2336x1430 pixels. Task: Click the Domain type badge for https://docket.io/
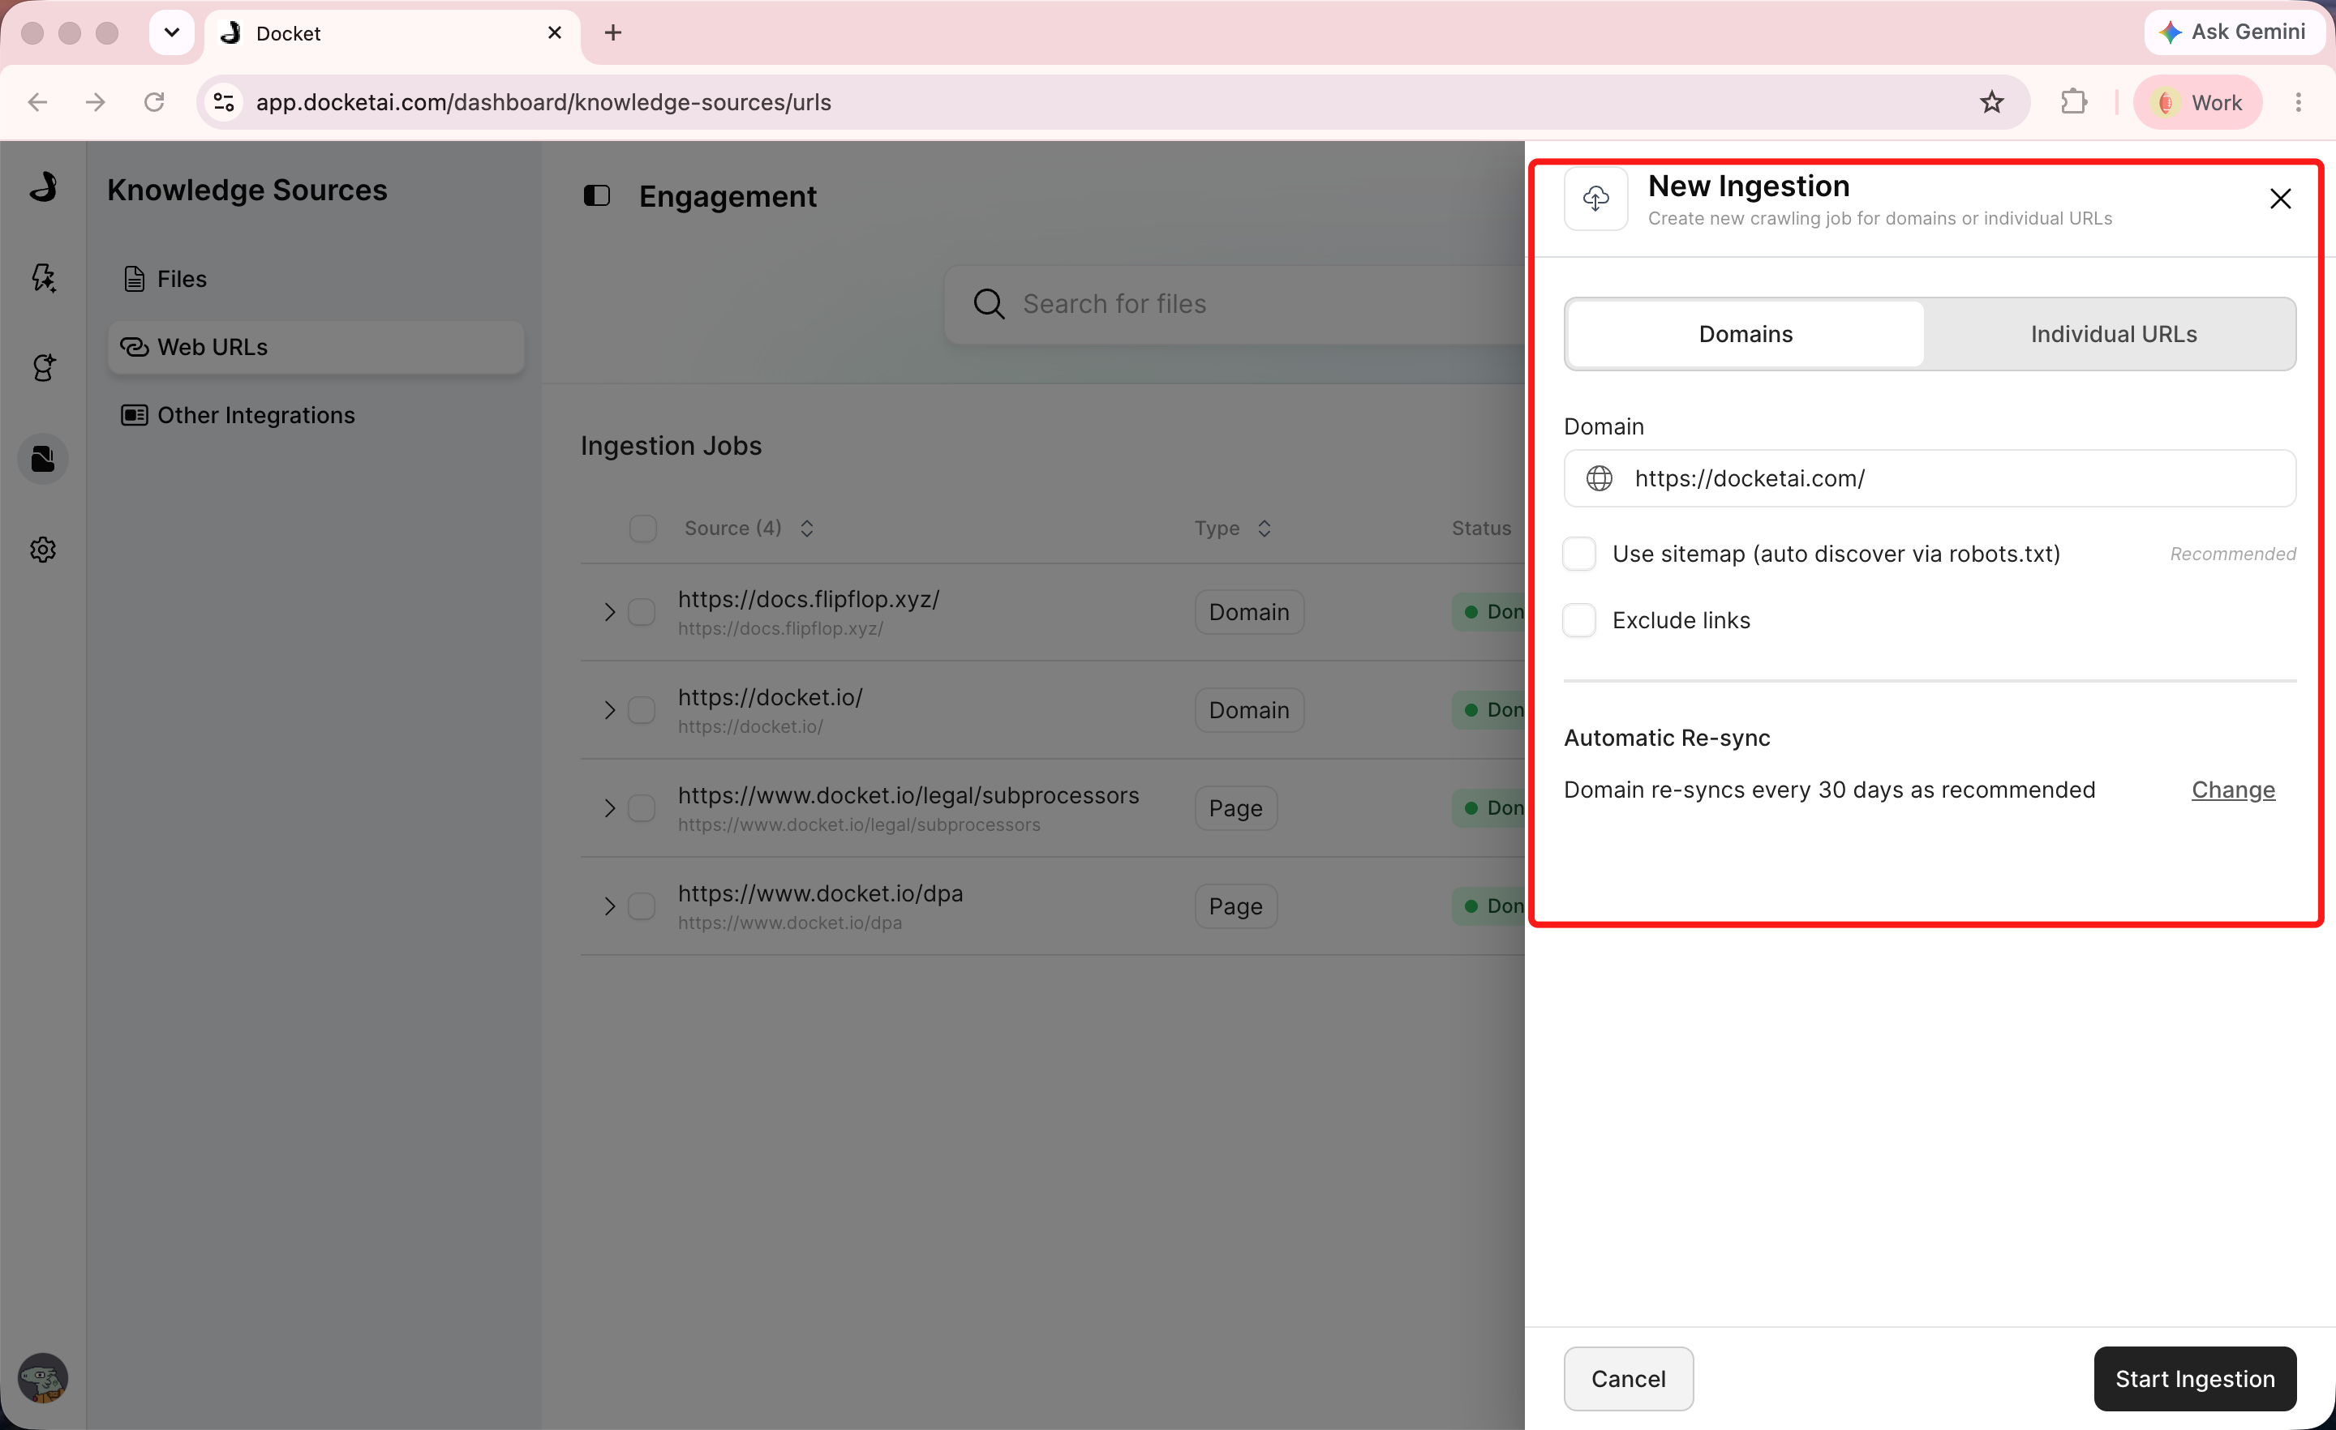(1248, 710)
